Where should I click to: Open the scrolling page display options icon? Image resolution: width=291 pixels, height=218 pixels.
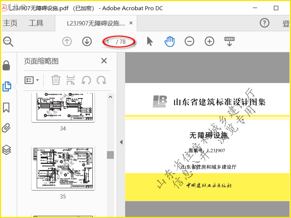pyautogui.click(x=230, y=41)
